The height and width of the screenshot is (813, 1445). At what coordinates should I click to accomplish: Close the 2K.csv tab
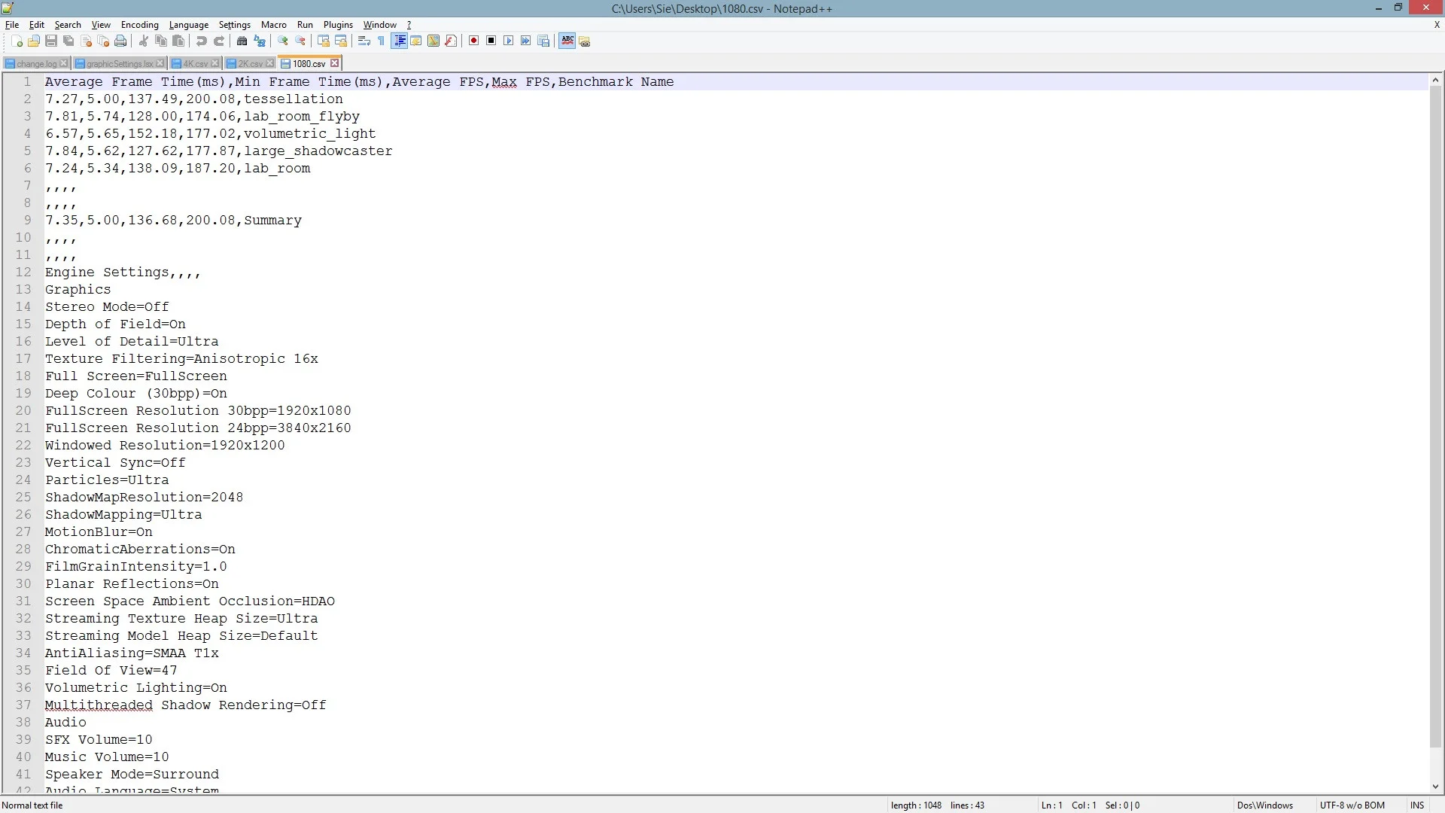point(270,63)
